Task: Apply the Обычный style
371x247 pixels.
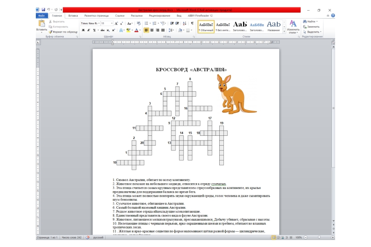Action: coord(206,27)
